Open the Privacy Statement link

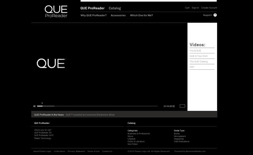pos(76,151)
